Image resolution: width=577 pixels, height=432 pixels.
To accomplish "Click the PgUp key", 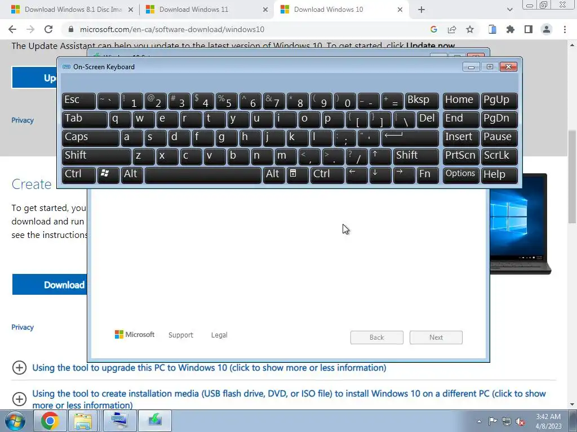I will 499,101.
